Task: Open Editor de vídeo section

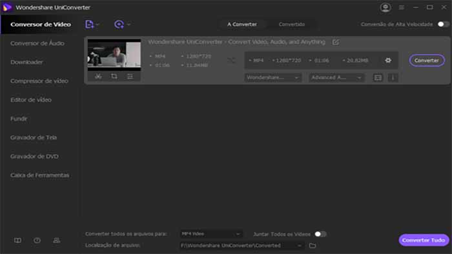Action: point(31,100)
